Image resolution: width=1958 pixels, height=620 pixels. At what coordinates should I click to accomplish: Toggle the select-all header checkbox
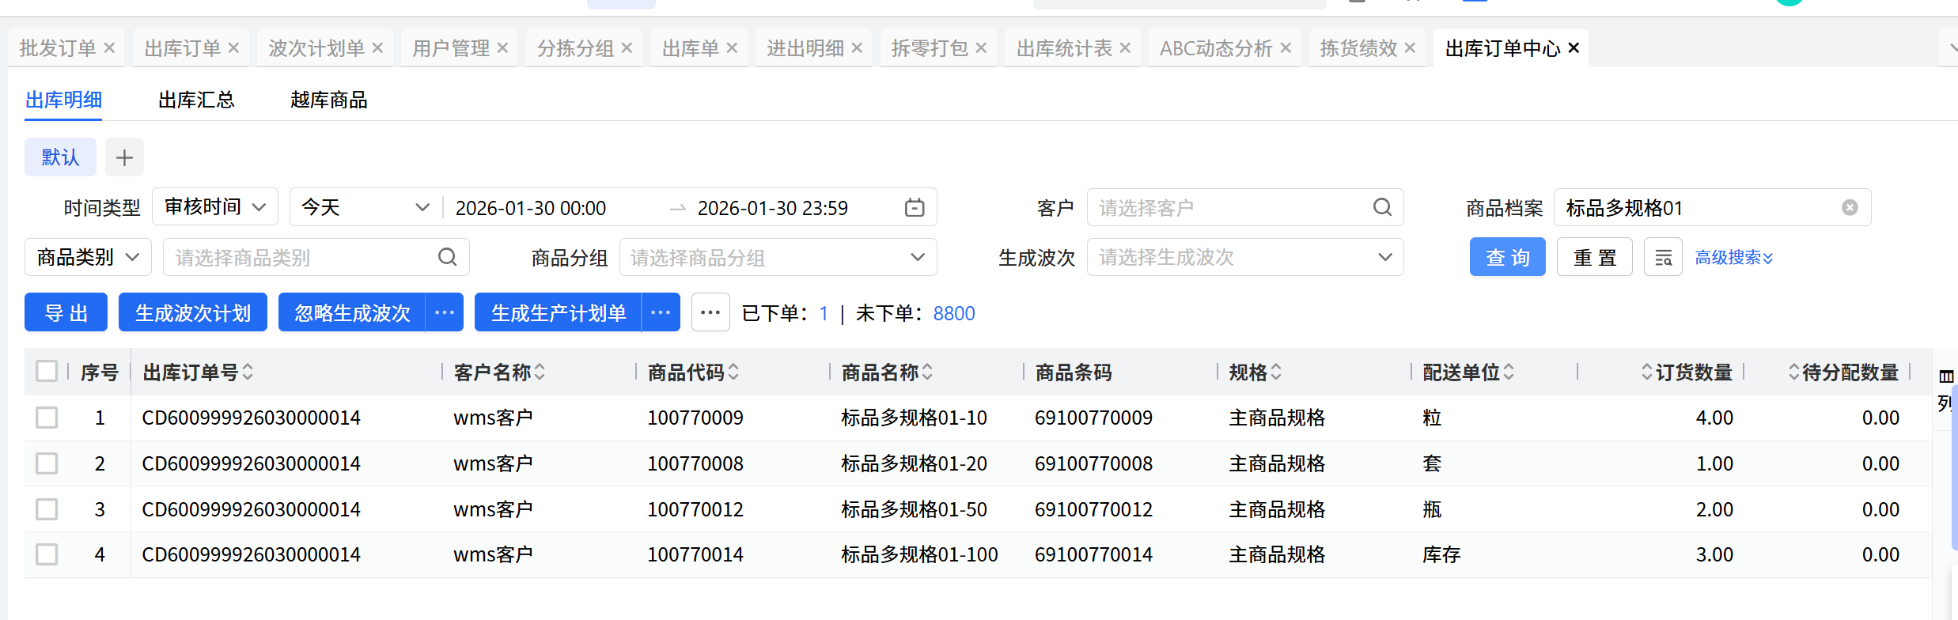click(47, 371)
